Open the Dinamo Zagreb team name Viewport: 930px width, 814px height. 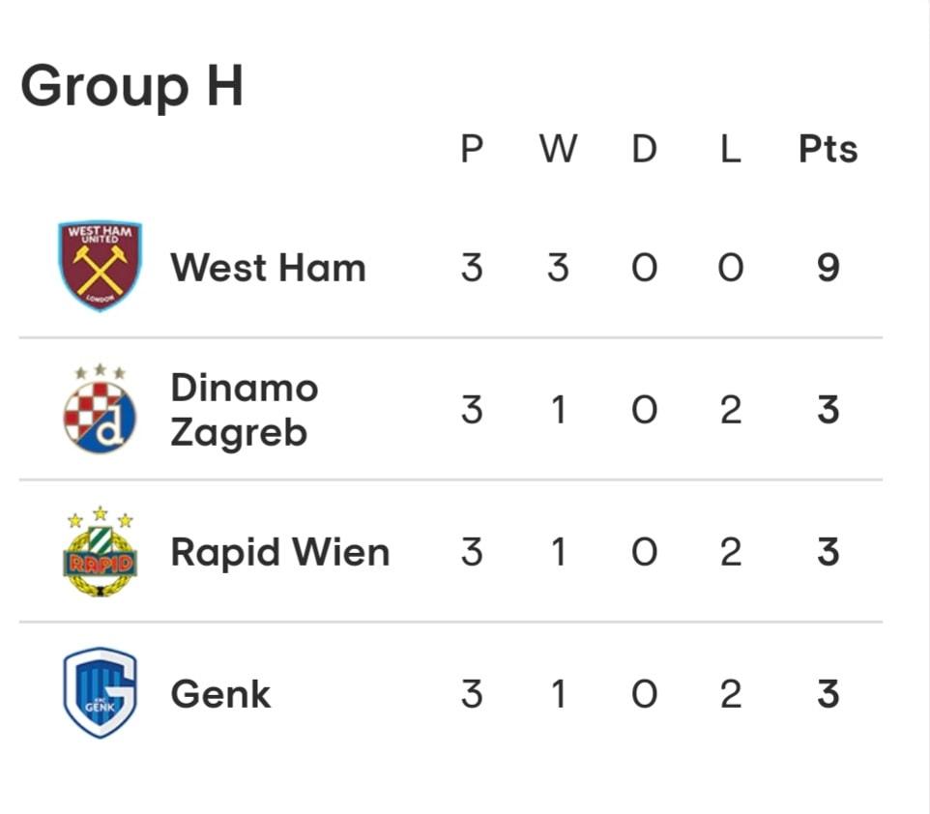[x=245, y=410]
